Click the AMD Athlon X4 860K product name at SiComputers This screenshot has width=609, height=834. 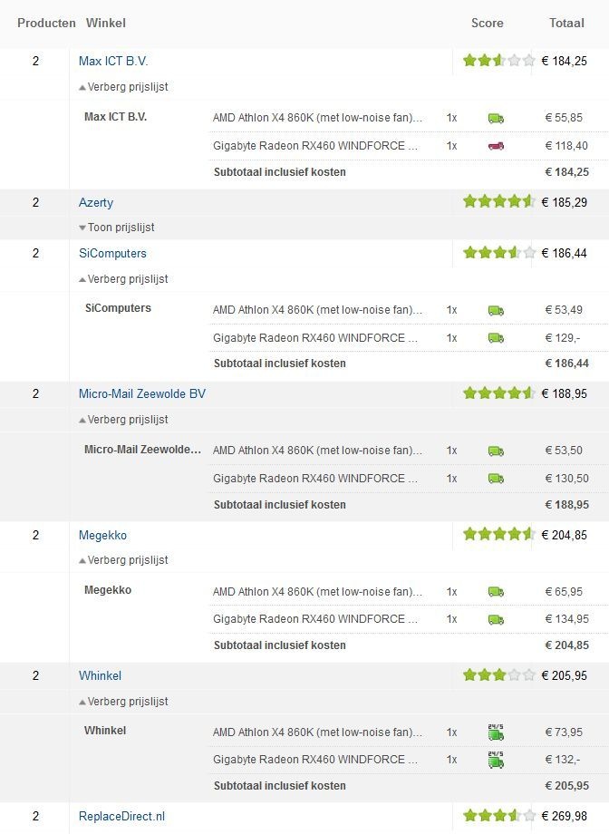coord(315,309)
